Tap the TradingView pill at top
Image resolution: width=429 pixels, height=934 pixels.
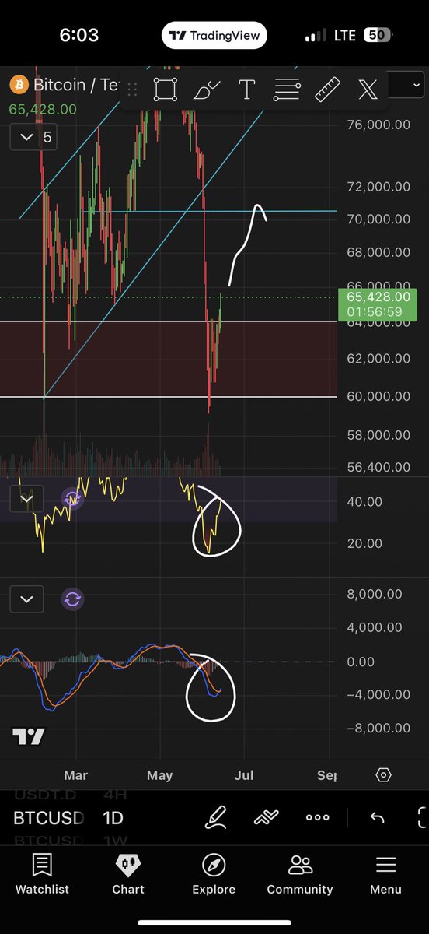[x=214, y=36]
